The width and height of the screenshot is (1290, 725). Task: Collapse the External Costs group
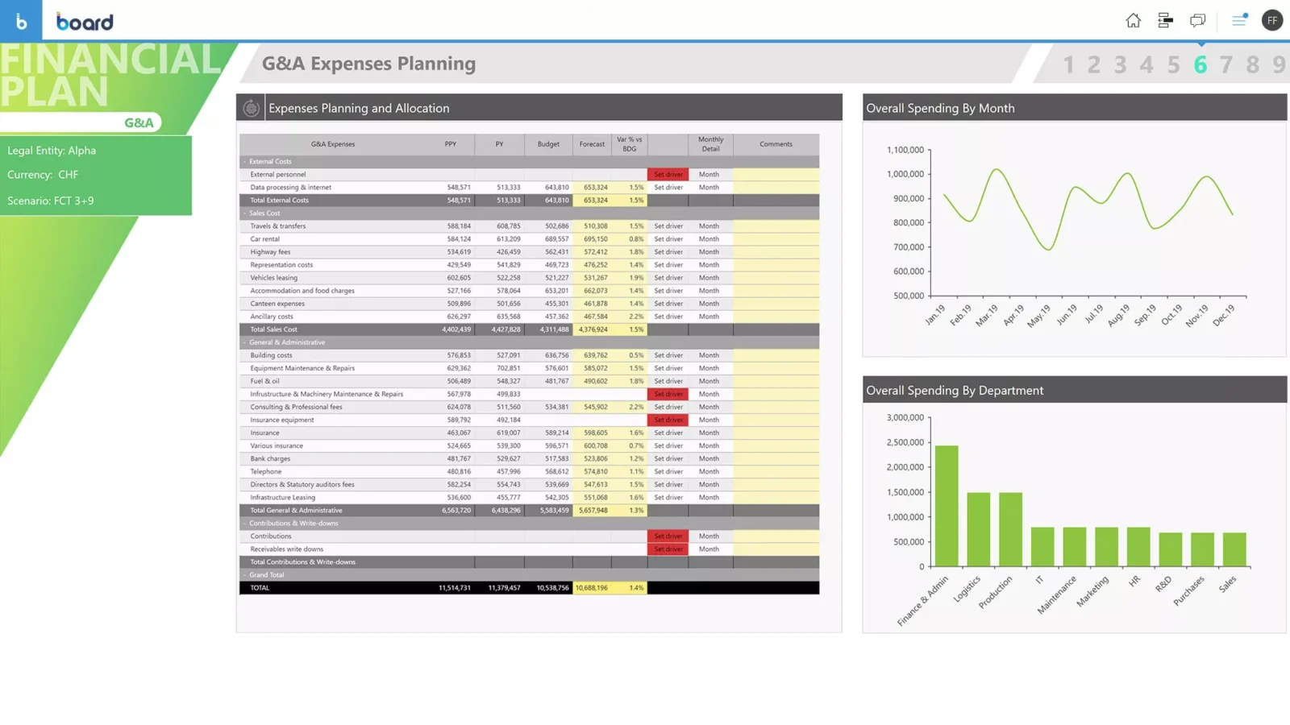point(244,162)
